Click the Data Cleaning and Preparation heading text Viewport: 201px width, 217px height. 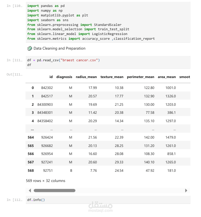pos(59,48)
